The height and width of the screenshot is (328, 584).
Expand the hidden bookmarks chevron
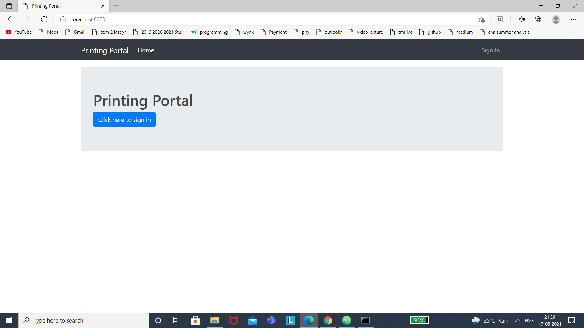tap(574, 32)
